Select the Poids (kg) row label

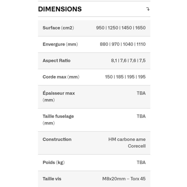(x=53, y=162)
